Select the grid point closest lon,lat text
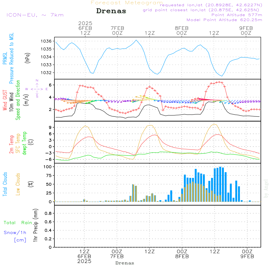 click(203, 10)
